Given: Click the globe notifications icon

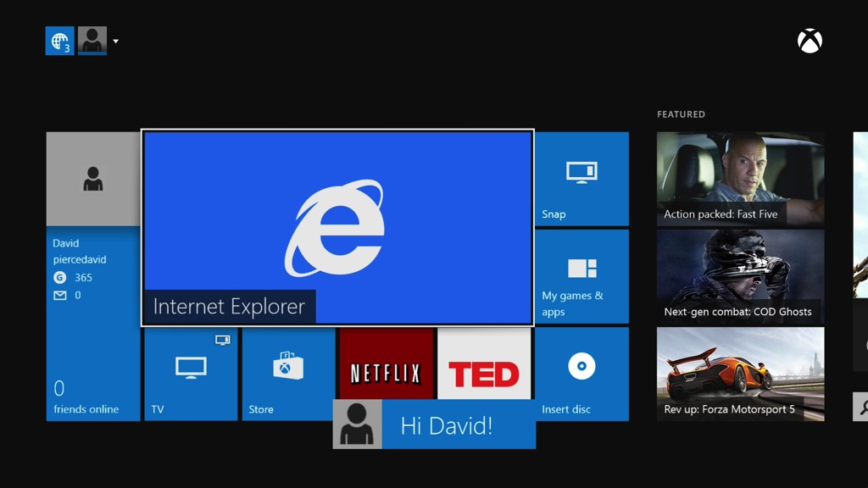Looking at the screenshot, I should pyautogui.click(x=60, y=41).
